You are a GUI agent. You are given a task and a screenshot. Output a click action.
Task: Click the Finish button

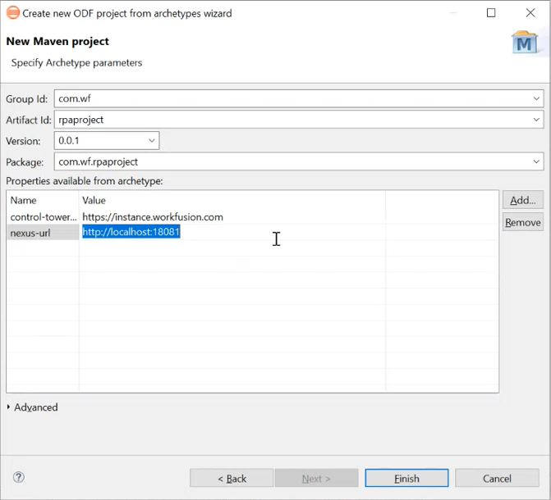[x=406, y=478]
